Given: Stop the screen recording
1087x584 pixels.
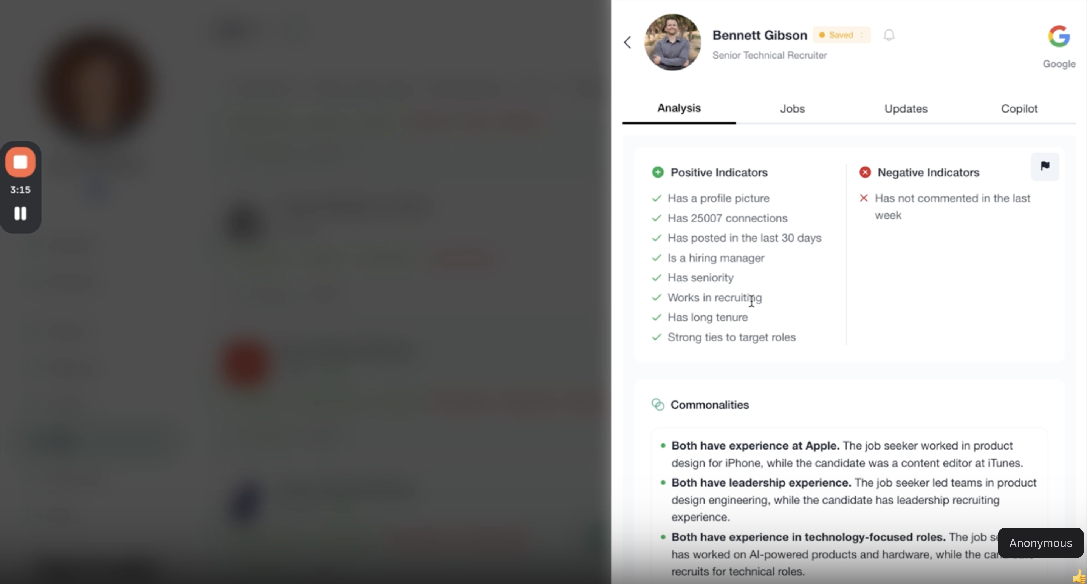Looking at the screenshot, I should (x=20, y=162).
